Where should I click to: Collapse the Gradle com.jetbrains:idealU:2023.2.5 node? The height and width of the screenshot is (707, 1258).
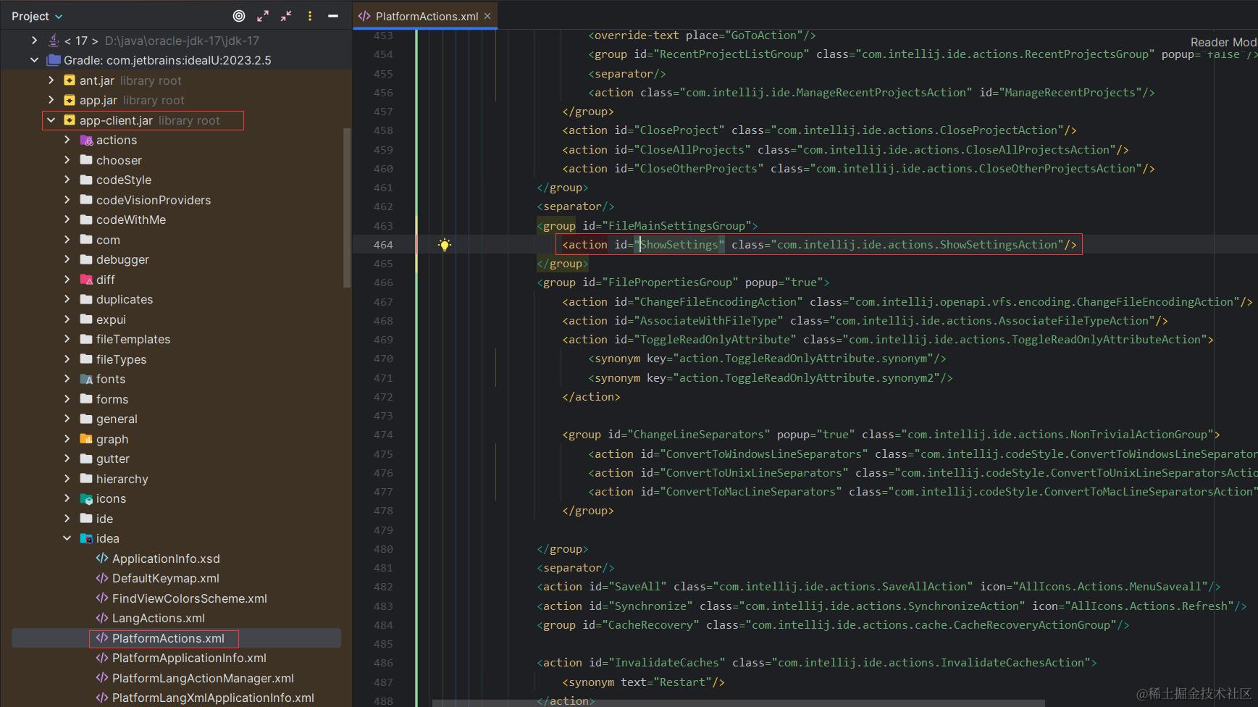(34, 60)
